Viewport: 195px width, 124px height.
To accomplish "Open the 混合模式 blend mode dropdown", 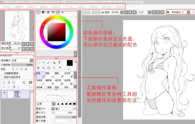I will pos(31,60).
